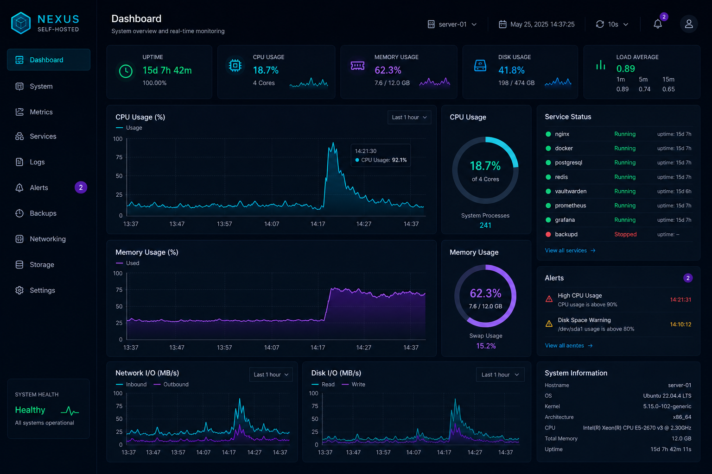Toggle the Outbound series legend
Screen dimensions: 712x474
tap(171, 384)
